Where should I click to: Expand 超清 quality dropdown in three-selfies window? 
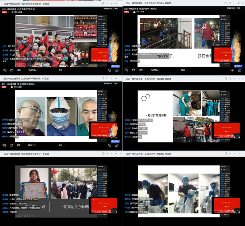click(x=21, y=145)
